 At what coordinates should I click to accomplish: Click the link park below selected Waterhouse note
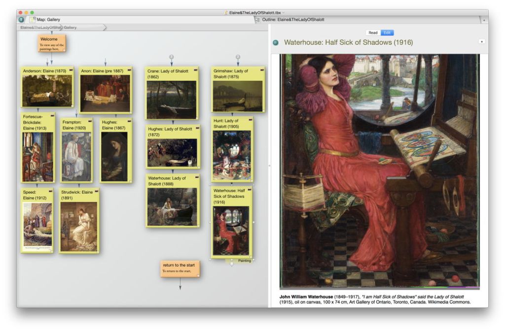[x=231, y=265]
